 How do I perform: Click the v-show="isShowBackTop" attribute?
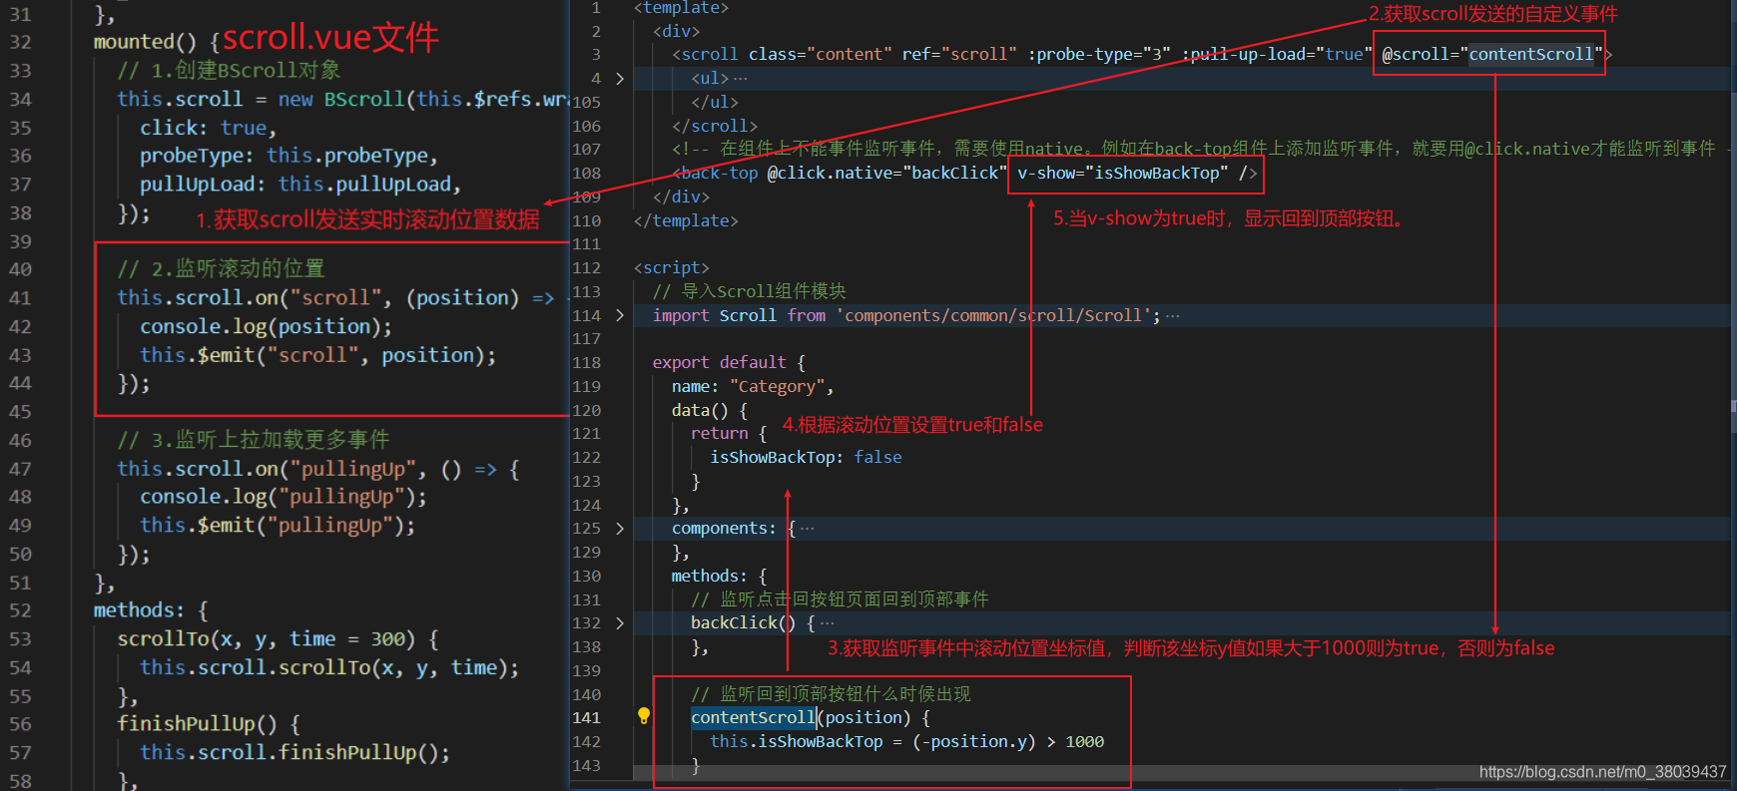click(1123, 174)
